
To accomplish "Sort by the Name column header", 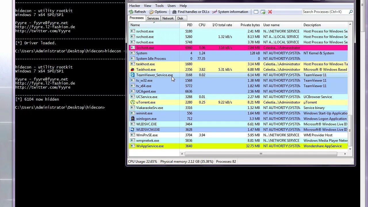I will [154, 25].
